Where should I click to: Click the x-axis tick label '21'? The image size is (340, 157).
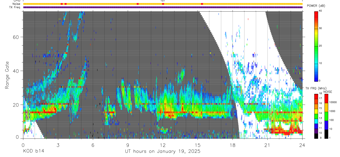pos(267,145)
